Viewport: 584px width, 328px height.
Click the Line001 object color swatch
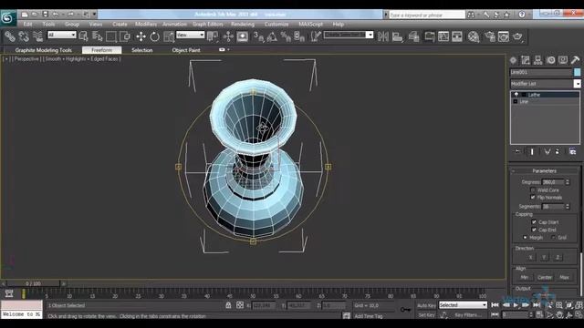pos(577,72)
